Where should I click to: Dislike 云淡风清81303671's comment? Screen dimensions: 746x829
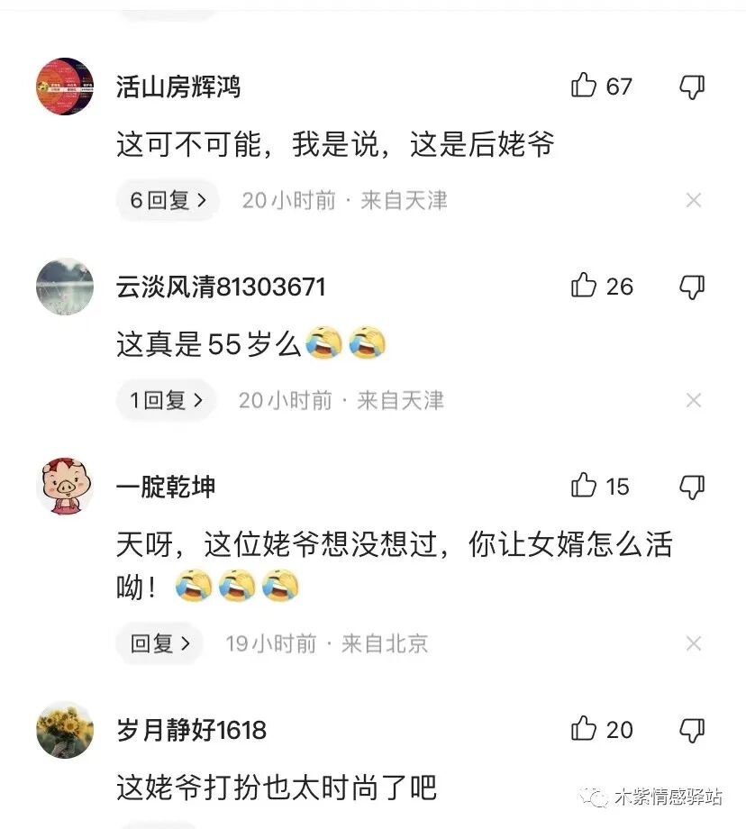pyautogui.click(x=692, y=287)
